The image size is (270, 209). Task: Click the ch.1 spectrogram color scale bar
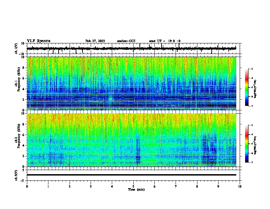[x=246, y=87]
